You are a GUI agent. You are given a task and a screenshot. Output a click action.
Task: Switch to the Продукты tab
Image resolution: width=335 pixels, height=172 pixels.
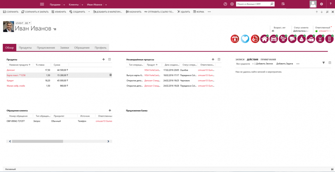25,48
